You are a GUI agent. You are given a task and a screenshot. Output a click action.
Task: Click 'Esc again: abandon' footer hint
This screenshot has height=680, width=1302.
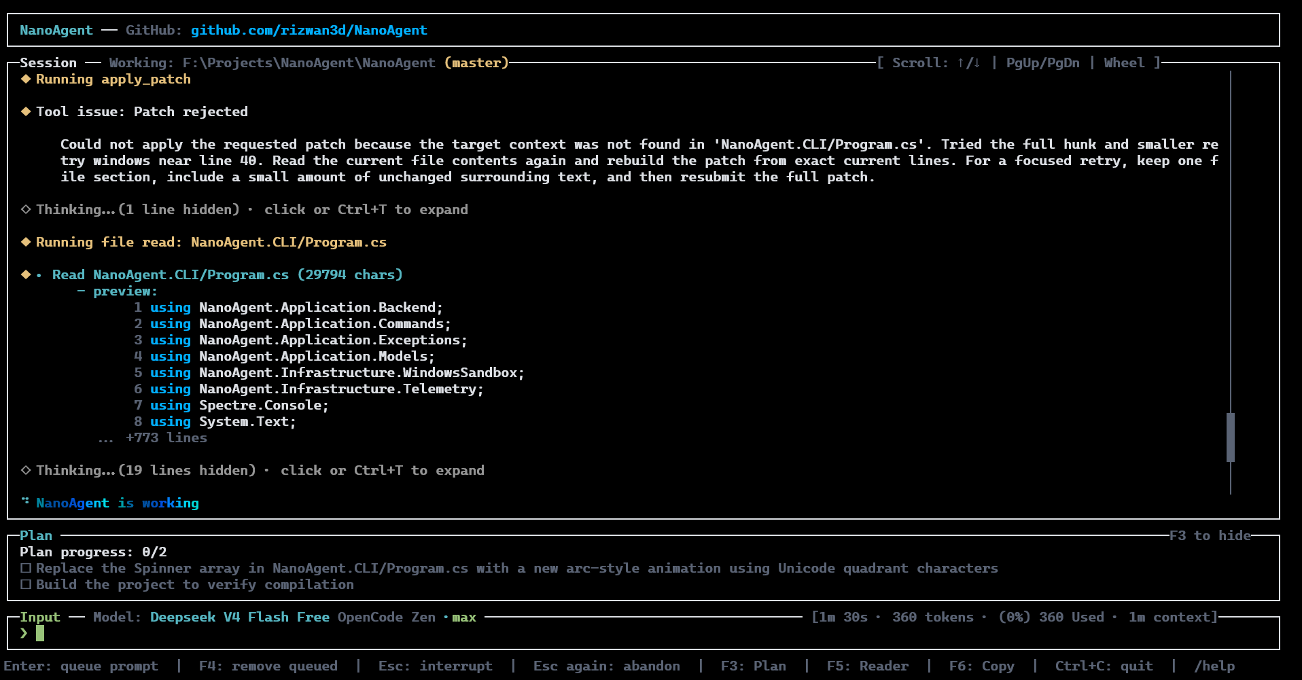(607, 666)
